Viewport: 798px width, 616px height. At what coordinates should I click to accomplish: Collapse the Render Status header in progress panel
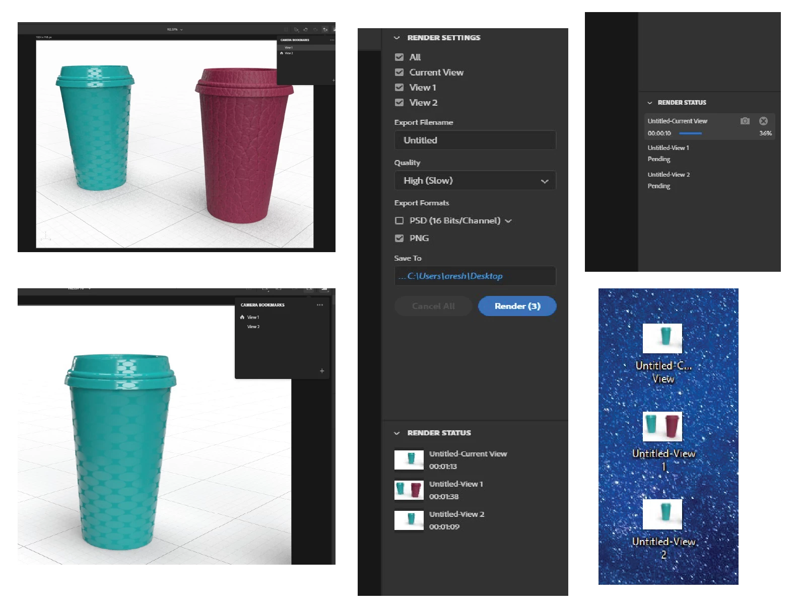point(650,103)
